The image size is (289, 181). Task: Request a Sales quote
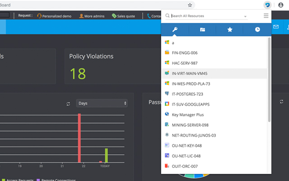point(123,16)
